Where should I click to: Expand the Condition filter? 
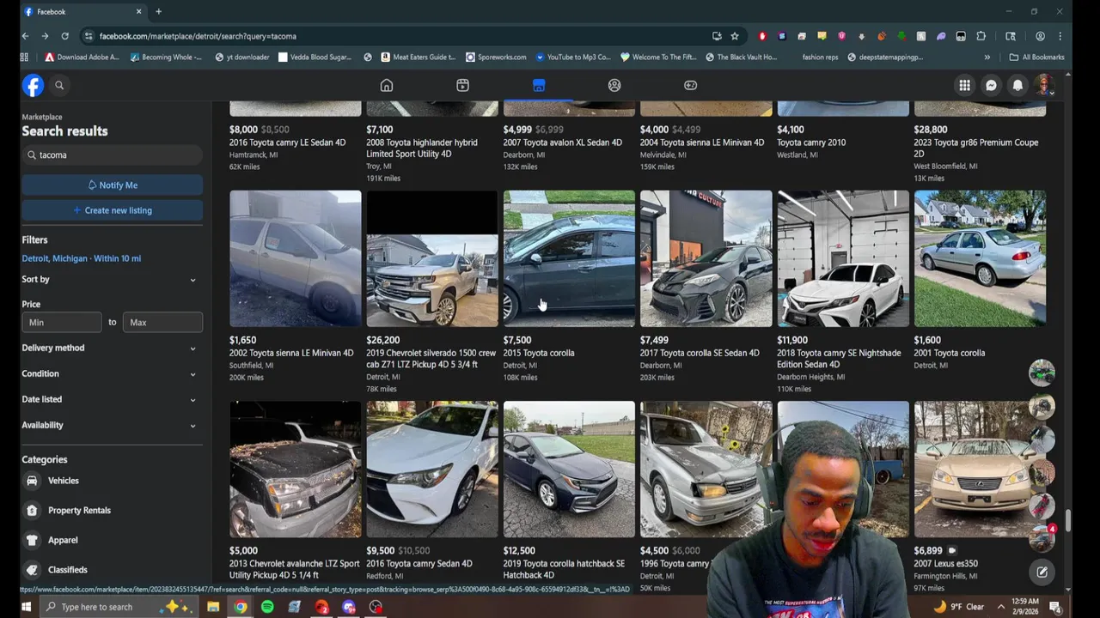pyautogui.click(x=112, y=373)
